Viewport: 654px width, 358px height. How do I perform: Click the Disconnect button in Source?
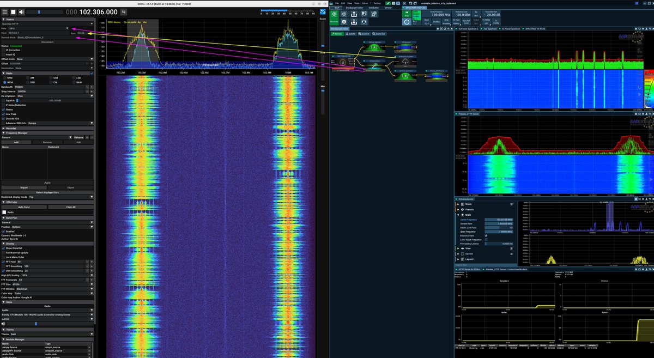(47, 41)
